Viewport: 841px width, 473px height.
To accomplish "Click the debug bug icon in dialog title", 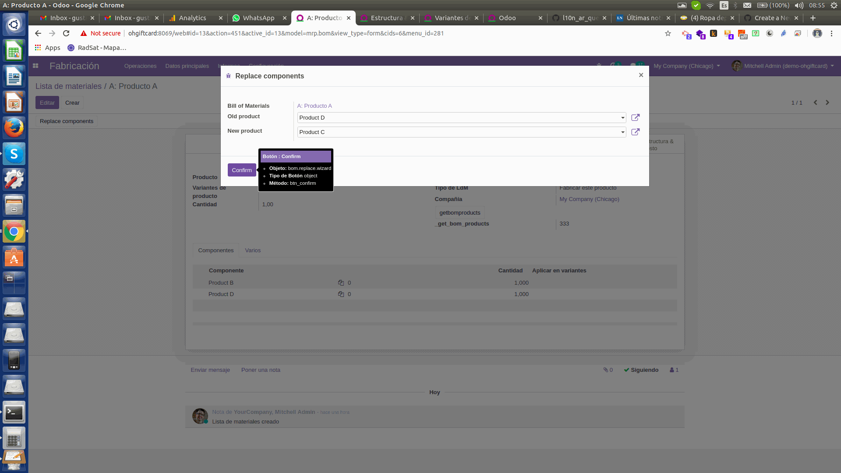I will [x=228, y=76].
